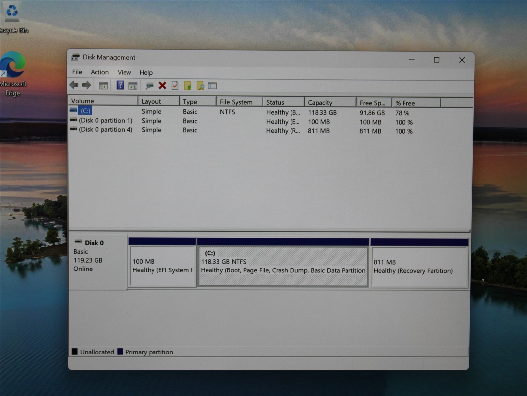Click the Connect disk drive toolbar icon
The image size is (527, 396).
(x=150, y=86)
